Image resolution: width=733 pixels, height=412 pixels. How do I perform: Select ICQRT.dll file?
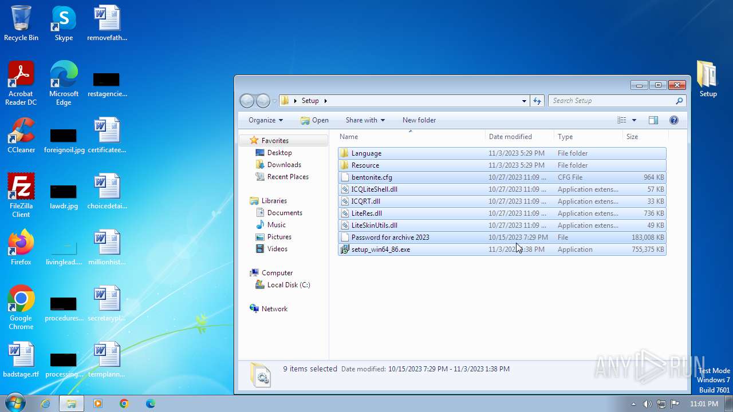pos(502,201)
